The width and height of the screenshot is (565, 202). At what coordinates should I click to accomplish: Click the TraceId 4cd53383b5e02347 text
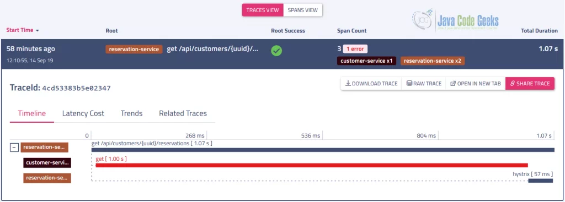[x=60, y=88]
